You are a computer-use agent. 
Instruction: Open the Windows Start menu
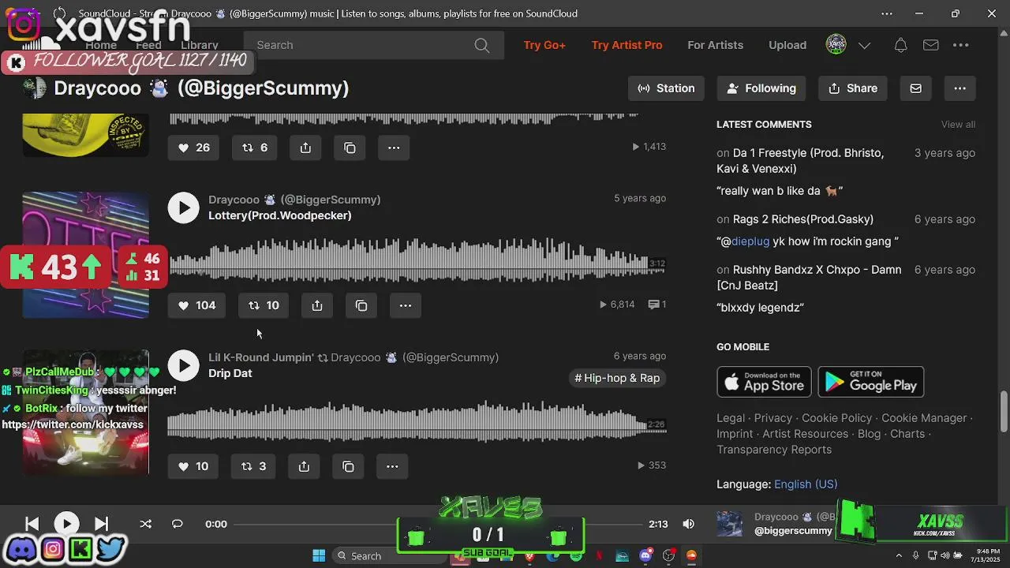tap(319, 556)
